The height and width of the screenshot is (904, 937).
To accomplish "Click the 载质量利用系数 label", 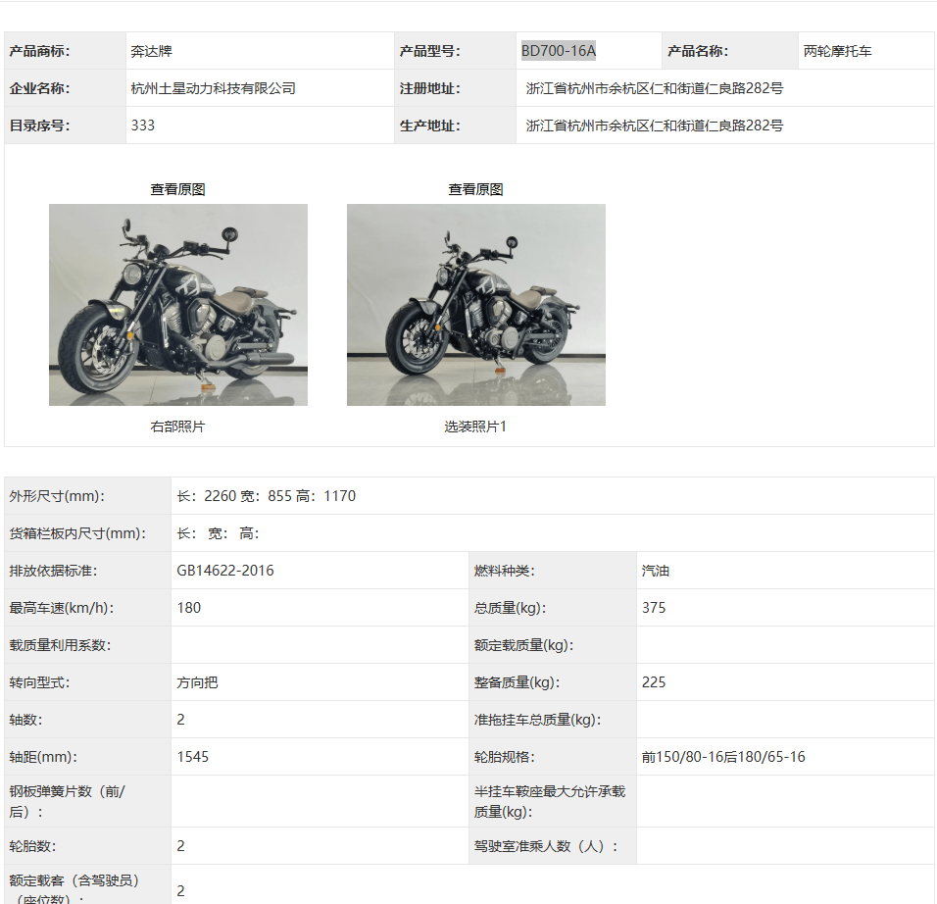I will [x=61, y=646].
